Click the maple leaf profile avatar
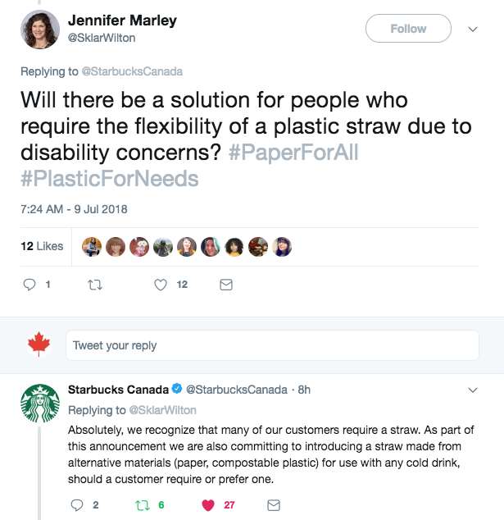 pyautogui.click(x=39, y=345)
